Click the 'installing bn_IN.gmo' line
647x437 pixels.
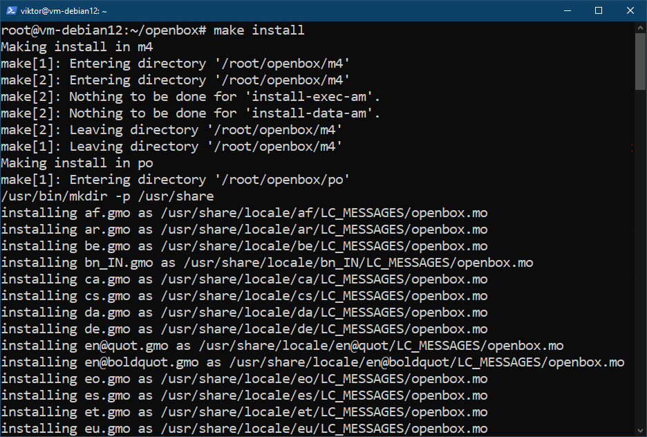tap(267, 263)
